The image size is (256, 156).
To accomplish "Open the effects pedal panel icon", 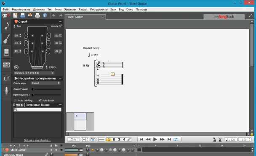I will [7, 52].
